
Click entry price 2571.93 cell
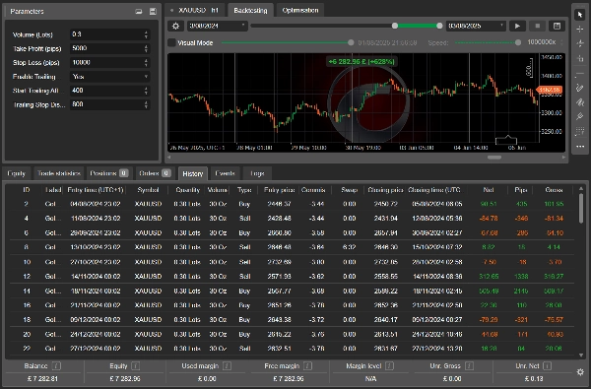click(x=280, y=277)
